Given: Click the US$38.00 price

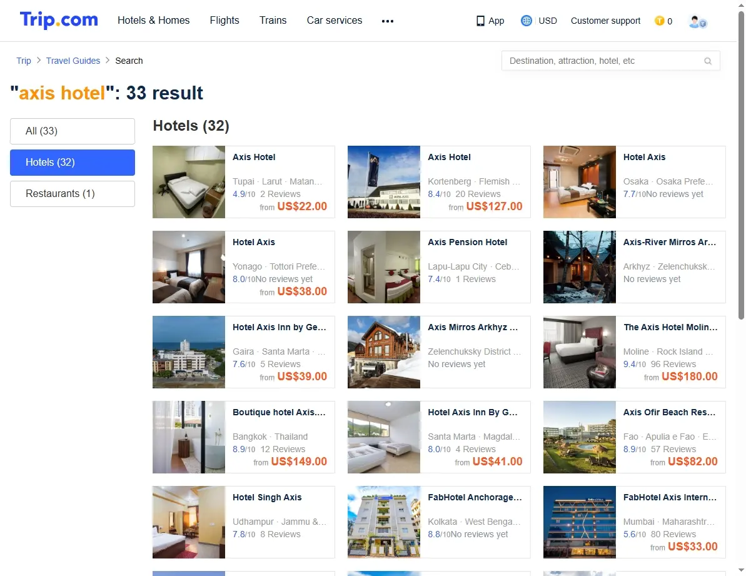Looking at the screenshot, I should pos(302,291).
